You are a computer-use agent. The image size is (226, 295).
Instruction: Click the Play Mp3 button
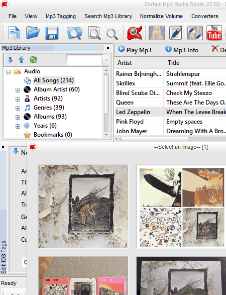coord(135,50)
